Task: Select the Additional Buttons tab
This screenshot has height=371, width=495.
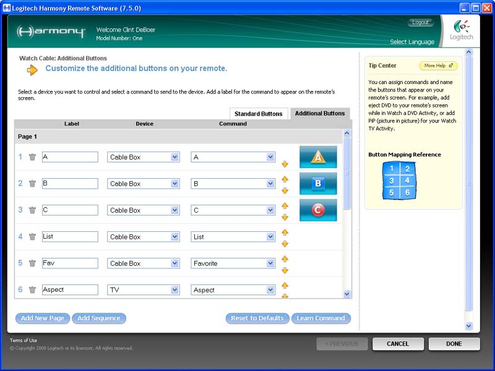Action: (x=319, y=114)
